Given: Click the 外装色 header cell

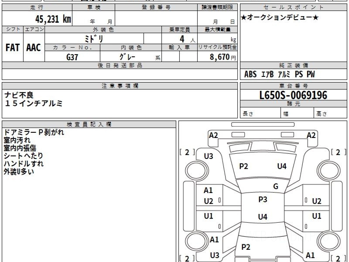Looking at the screenshot, I should pos(103,30).
